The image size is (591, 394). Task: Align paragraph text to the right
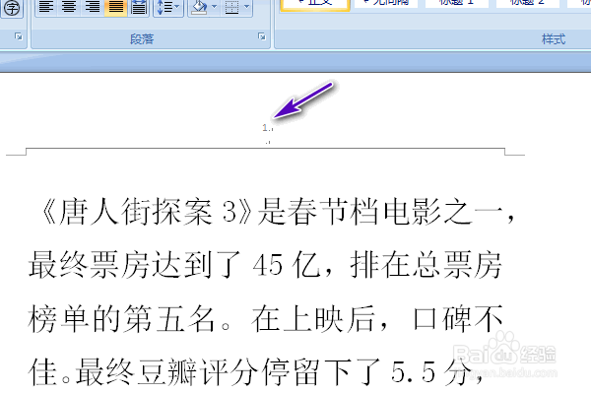[x=93, y=7]
